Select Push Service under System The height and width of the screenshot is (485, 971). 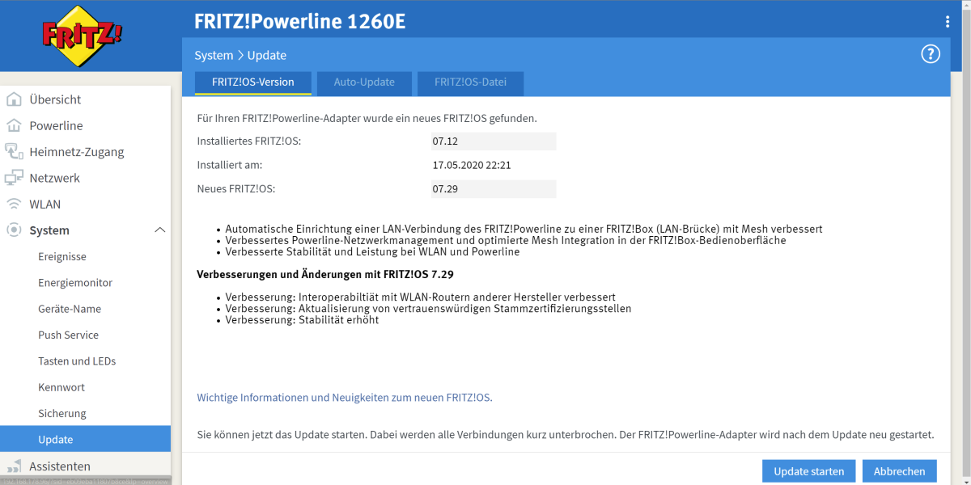(x=69, y=335)
